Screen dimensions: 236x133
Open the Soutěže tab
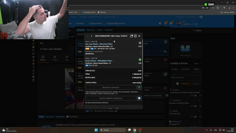tap(175, 69)
